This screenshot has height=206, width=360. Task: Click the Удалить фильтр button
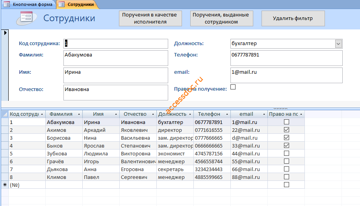pos(293,18)
